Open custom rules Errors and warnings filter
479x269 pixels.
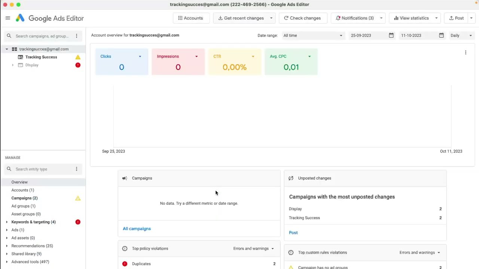click(420, 253)
